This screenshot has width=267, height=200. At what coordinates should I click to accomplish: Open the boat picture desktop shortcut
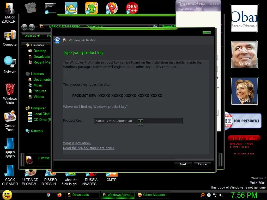pyautogui.click(x=71, y=8)
